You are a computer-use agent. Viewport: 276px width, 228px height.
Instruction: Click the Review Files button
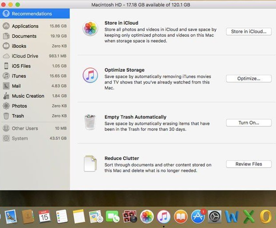coord(249,164)
